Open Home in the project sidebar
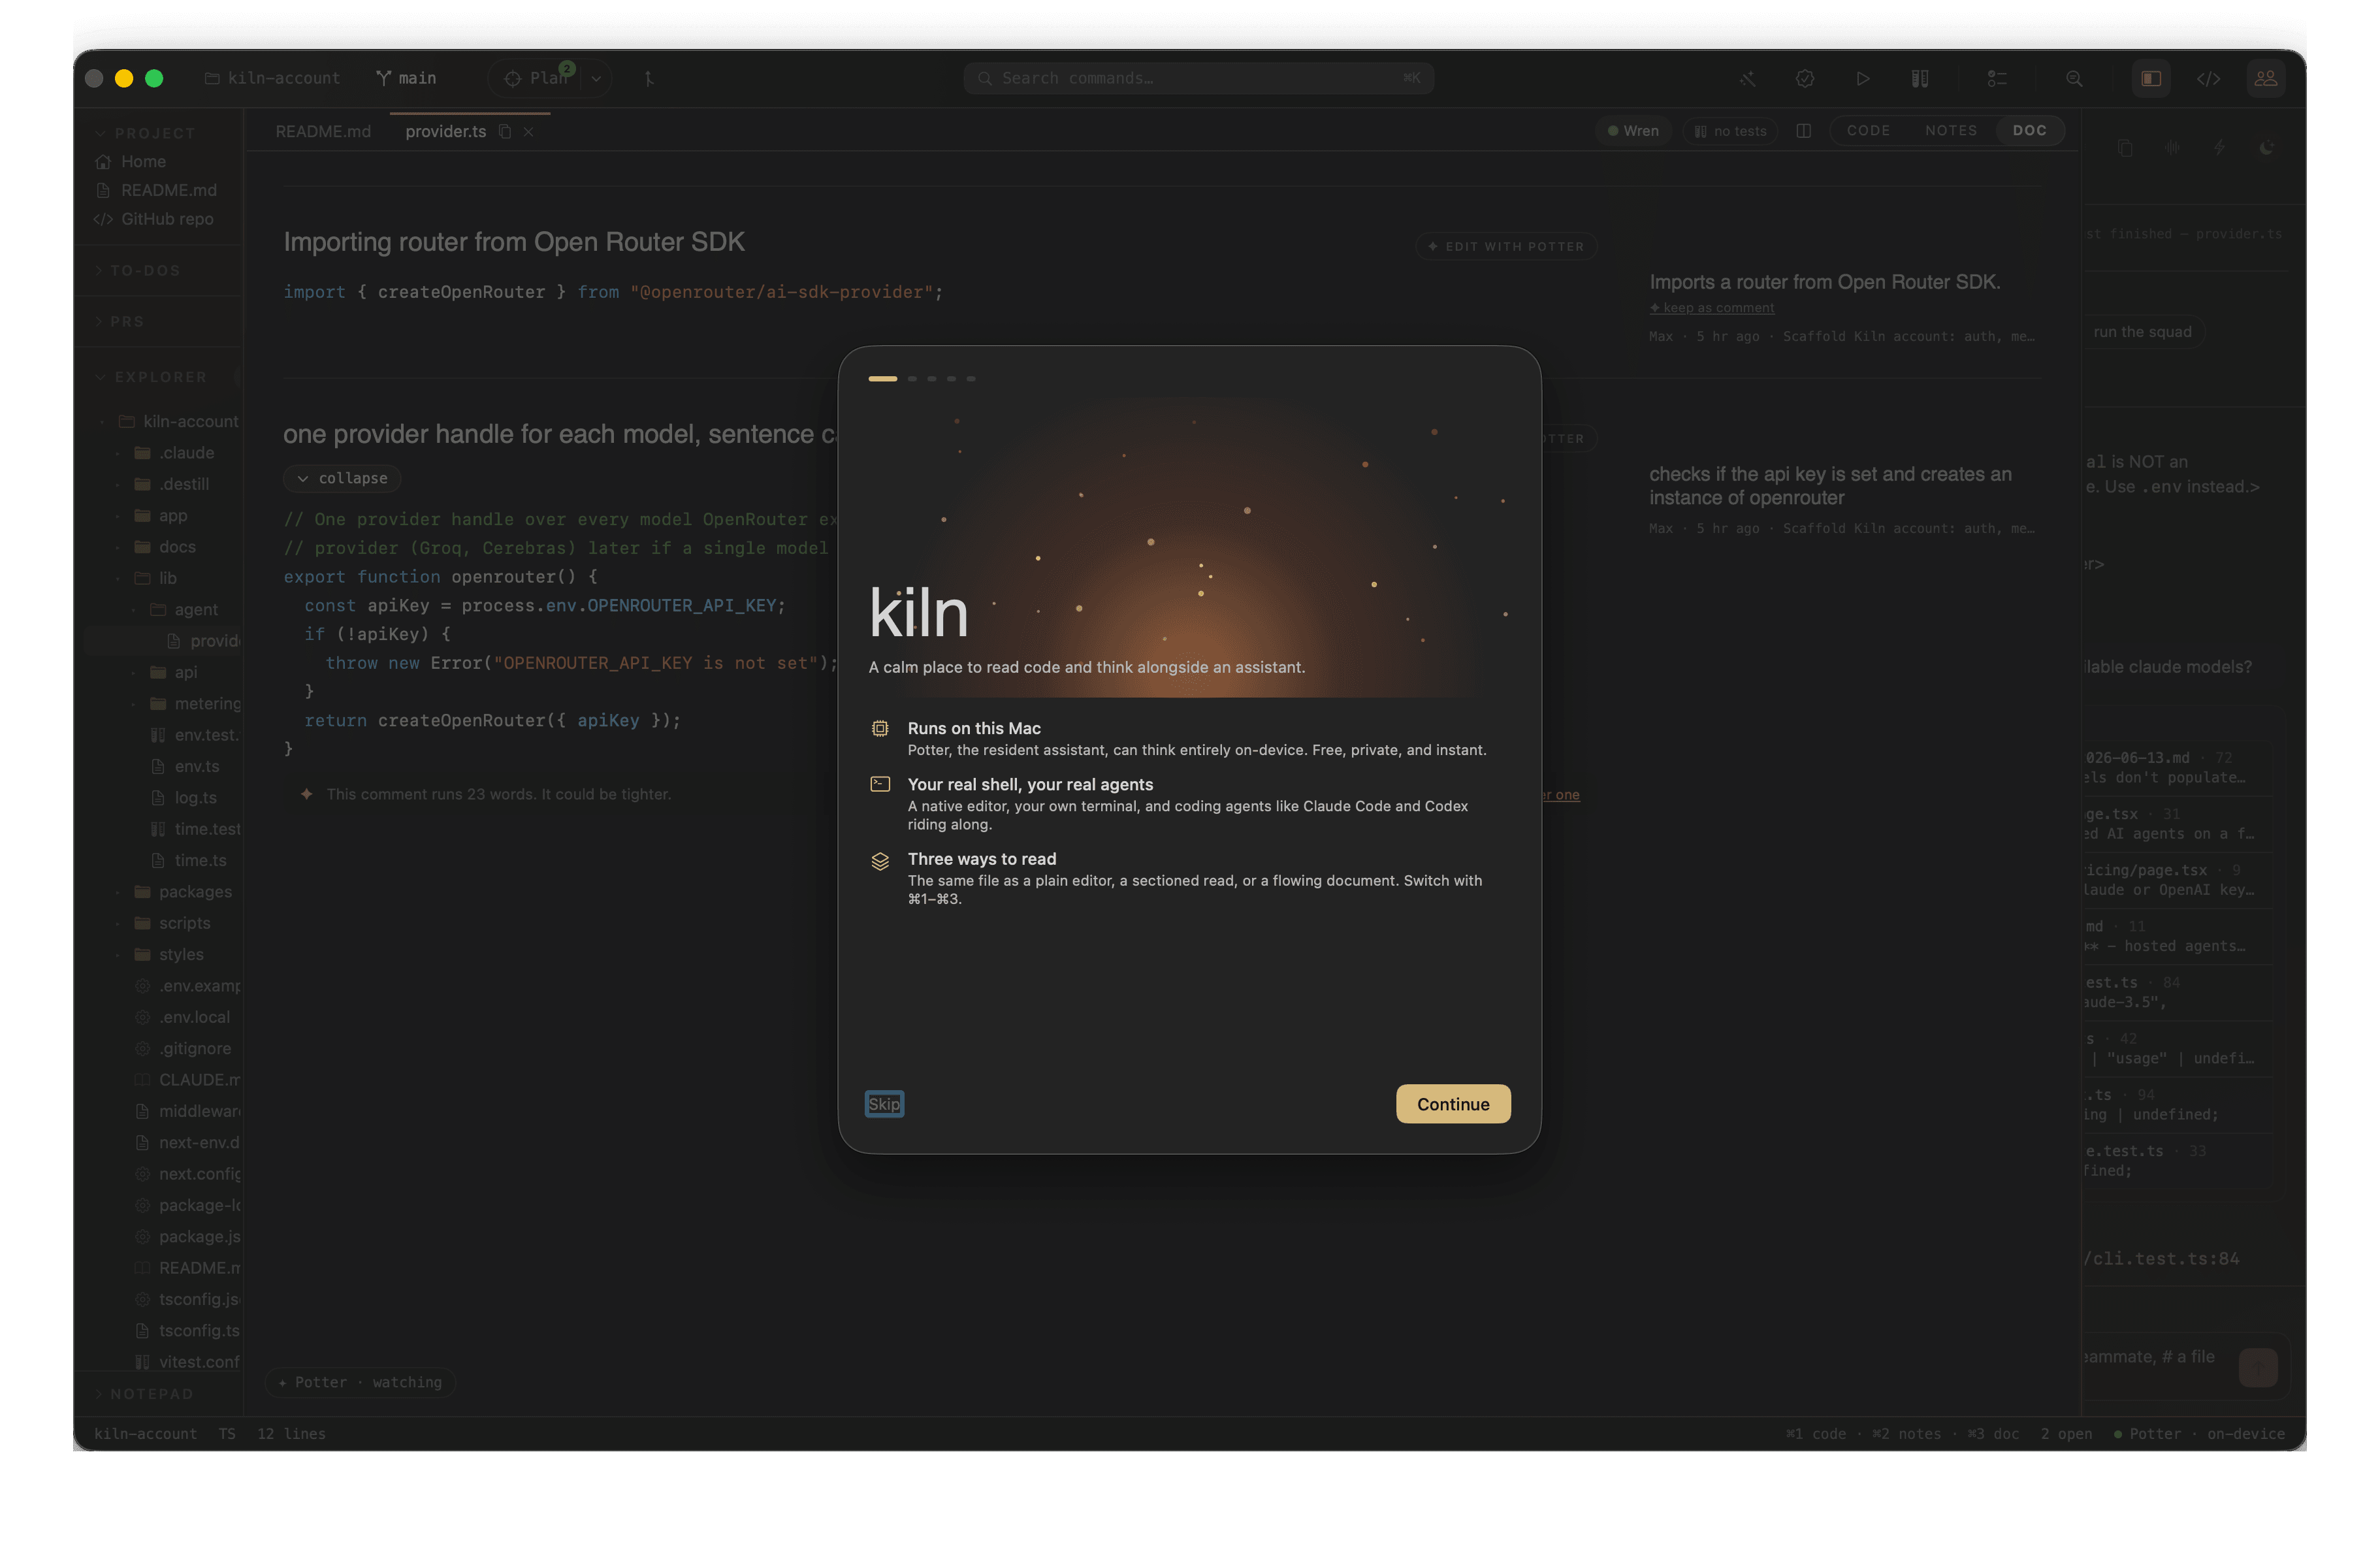 point(130,161)
